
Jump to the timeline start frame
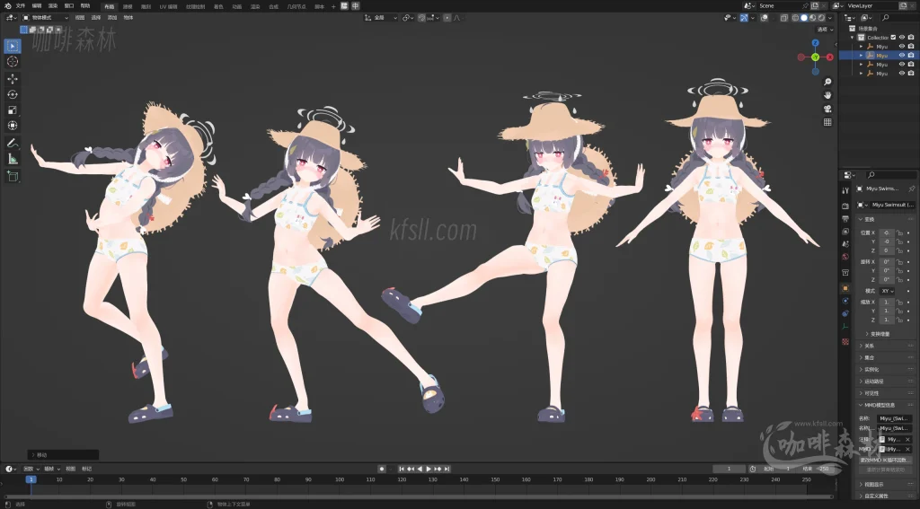coord(402,469)
